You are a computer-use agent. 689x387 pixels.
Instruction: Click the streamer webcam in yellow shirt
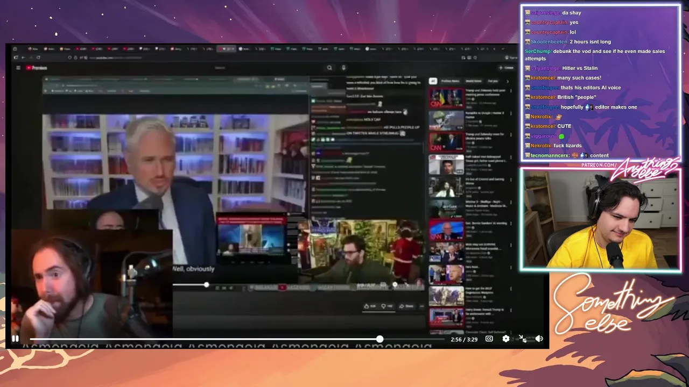[601, 219]
